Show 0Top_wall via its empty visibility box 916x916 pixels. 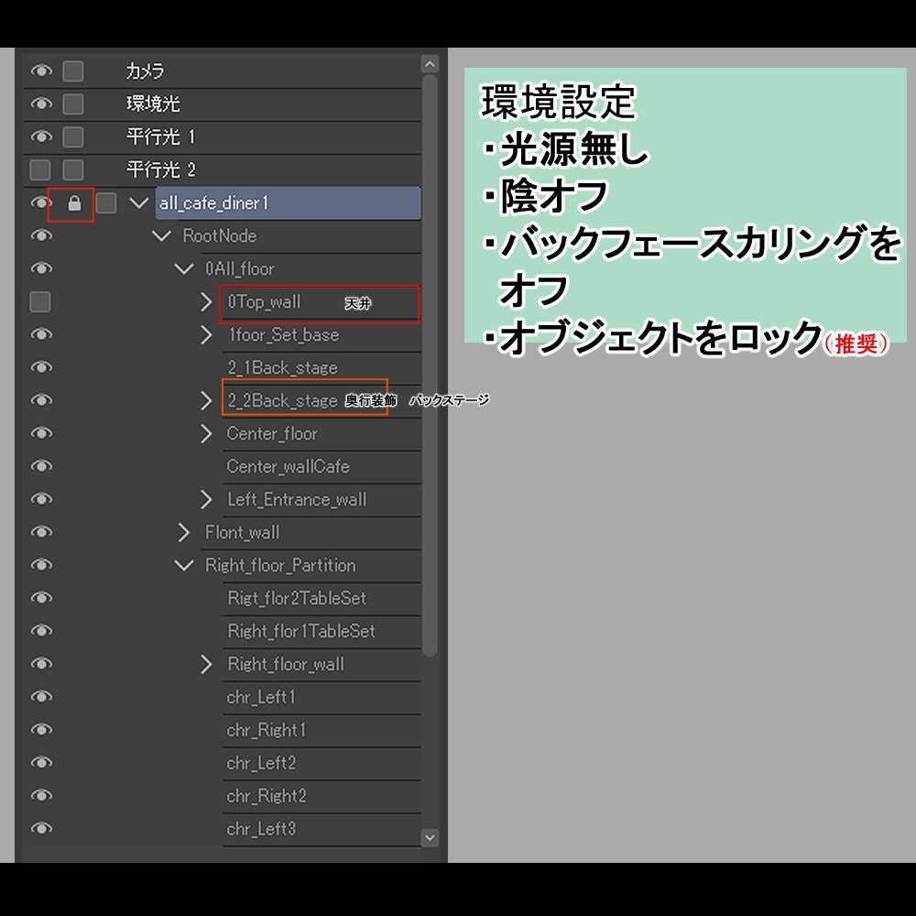(40, 302)
